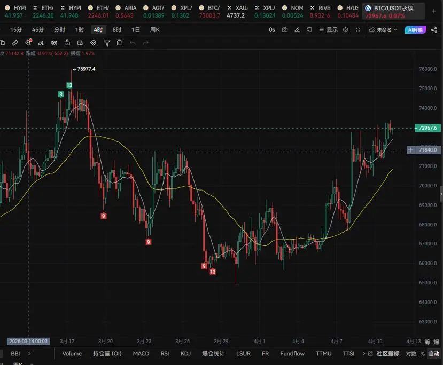Expand the 未命名 layout dropdown
Screen dimensions: 443x365
[383, 30]
